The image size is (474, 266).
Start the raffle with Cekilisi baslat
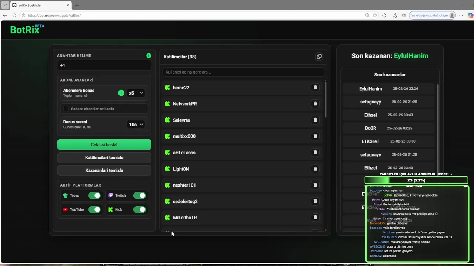click(x=104, y=144)
